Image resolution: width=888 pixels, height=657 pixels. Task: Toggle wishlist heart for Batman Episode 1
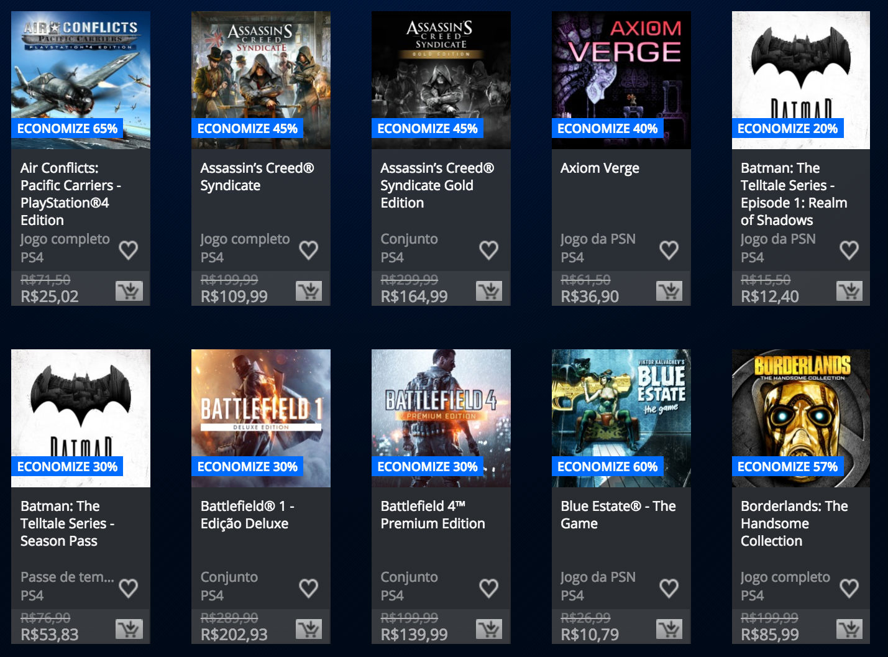tap(849, 250)
